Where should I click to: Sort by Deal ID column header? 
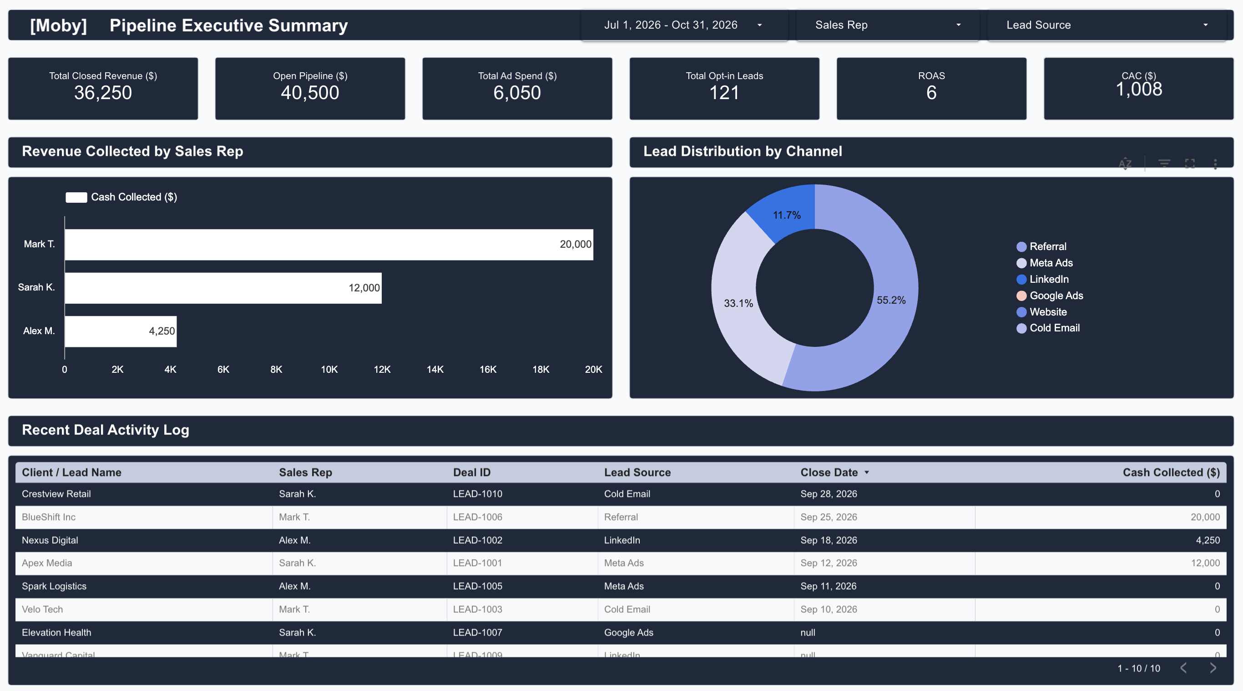pos(471,472)
